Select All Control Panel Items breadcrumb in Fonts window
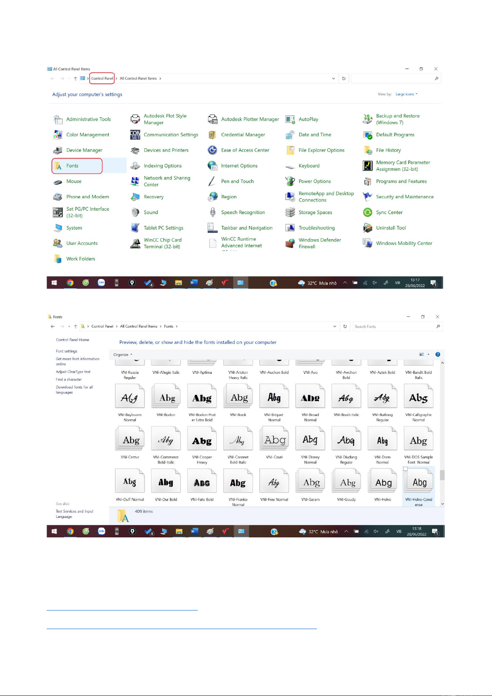Viewport: 492px width, 696px height. 138,326
